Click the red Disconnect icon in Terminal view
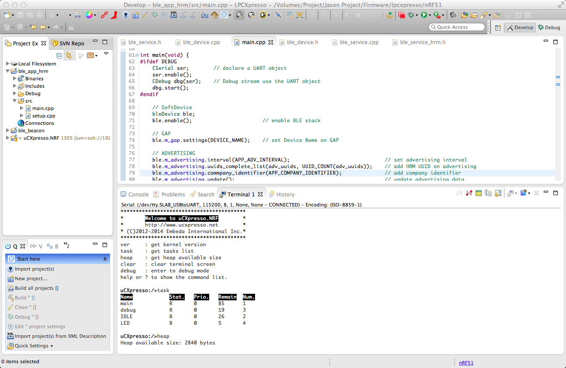Screen dimensions: 566x368 pos(469,193)
